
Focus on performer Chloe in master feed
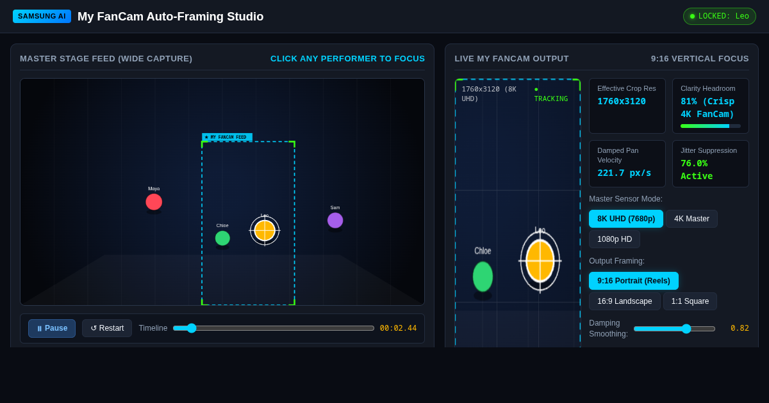pyautogui.click(x=222, y=238)
